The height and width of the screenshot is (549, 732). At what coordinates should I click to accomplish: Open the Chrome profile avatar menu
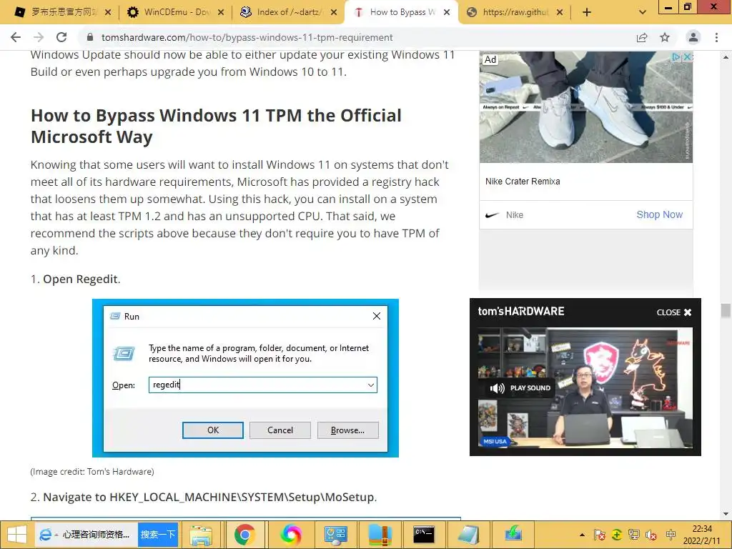[x=693, y=37]
